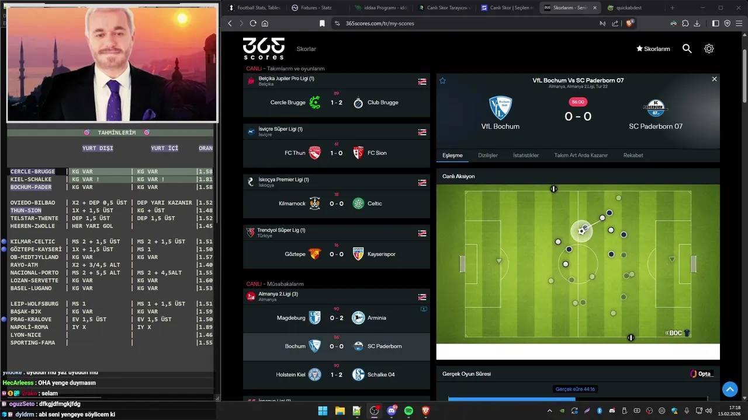Open OBS Studio from the taskbar
Image resolution: width=748 pixels, height=420 pixels.
[374, 411]
